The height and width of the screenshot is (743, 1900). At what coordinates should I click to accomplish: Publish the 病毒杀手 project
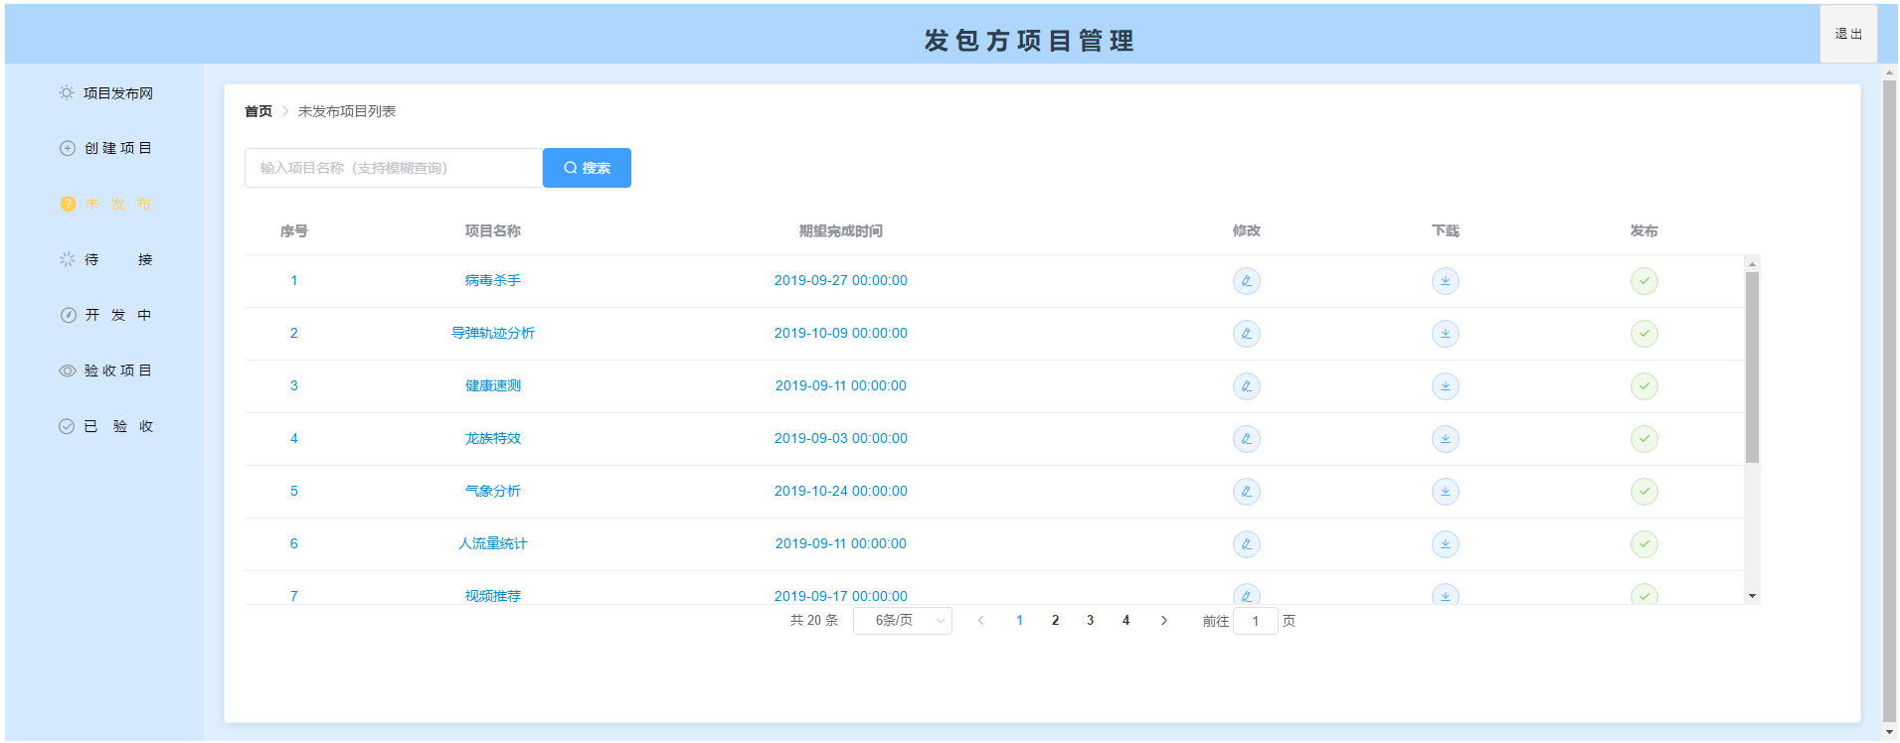[1643, 281]
